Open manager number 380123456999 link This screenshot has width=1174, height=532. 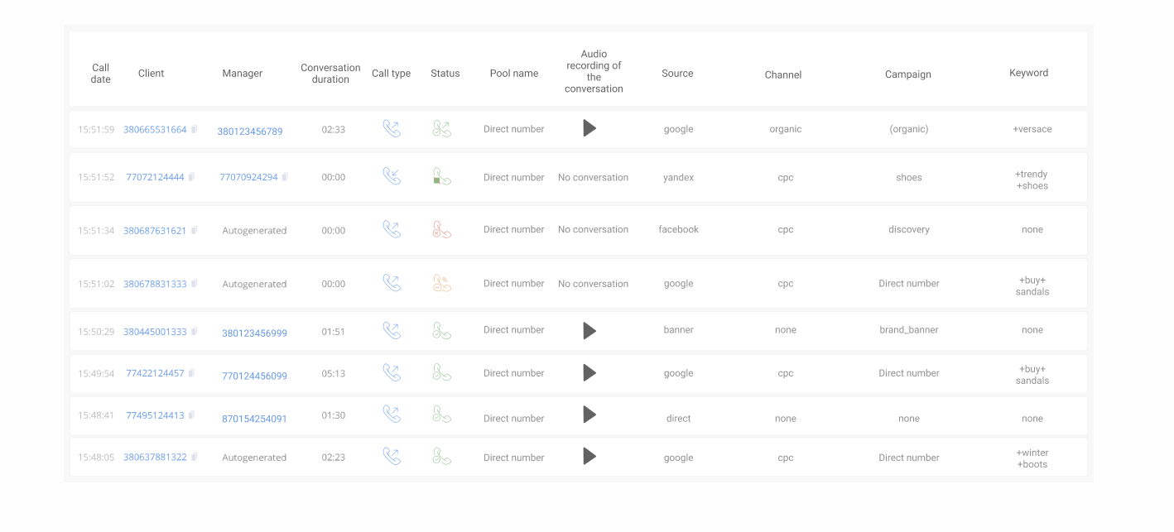tap(254, 333)
